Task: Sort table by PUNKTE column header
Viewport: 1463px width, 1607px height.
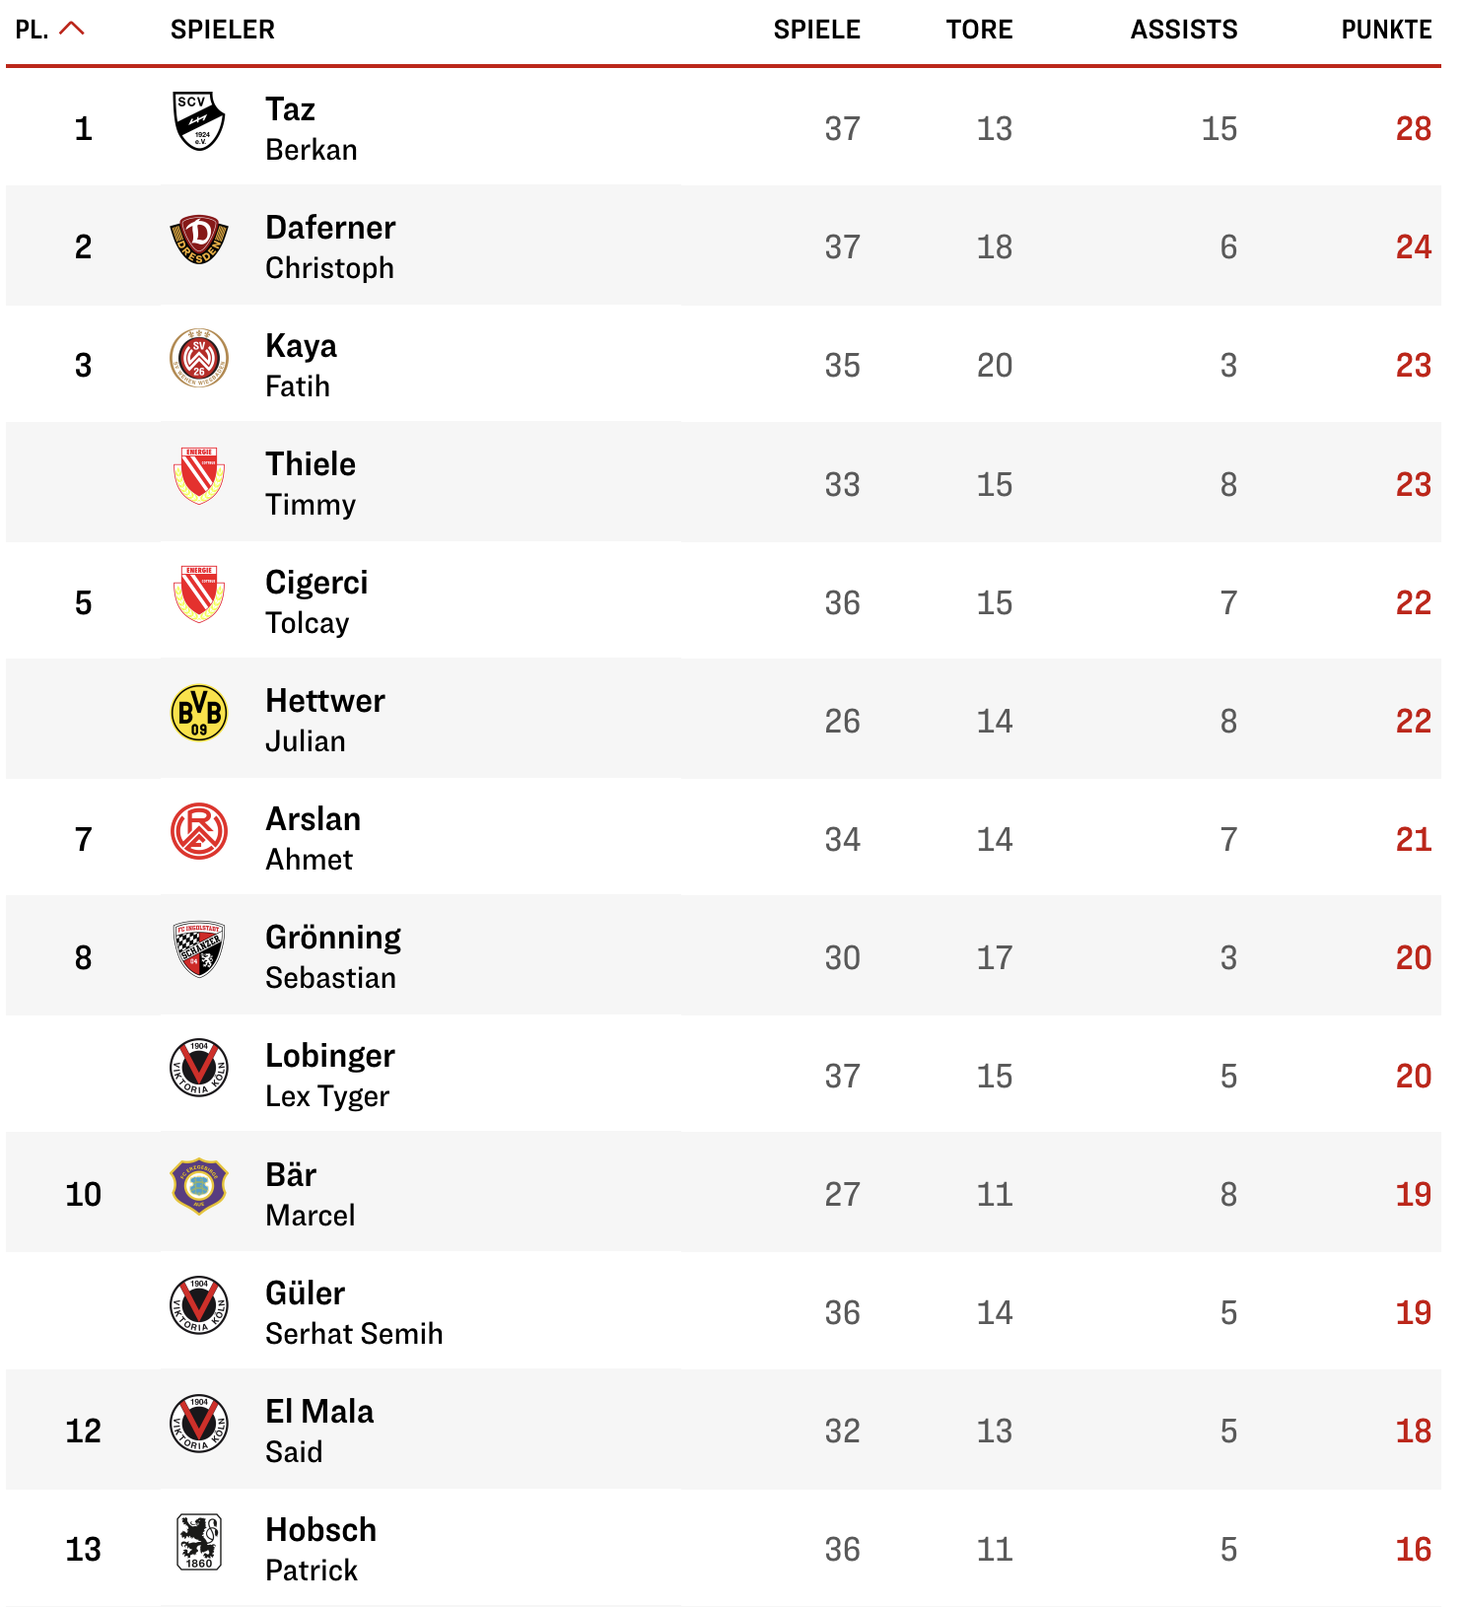Action: click(x=1386, y=30)
